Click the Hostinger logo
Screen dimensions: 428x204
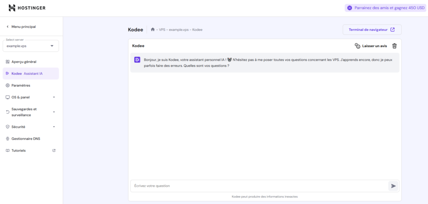(27, 8)
